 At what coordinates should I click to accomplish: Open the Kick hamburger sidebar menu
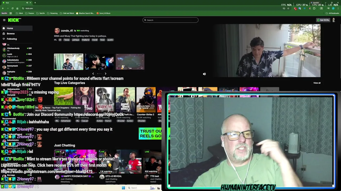pos(4,20)
